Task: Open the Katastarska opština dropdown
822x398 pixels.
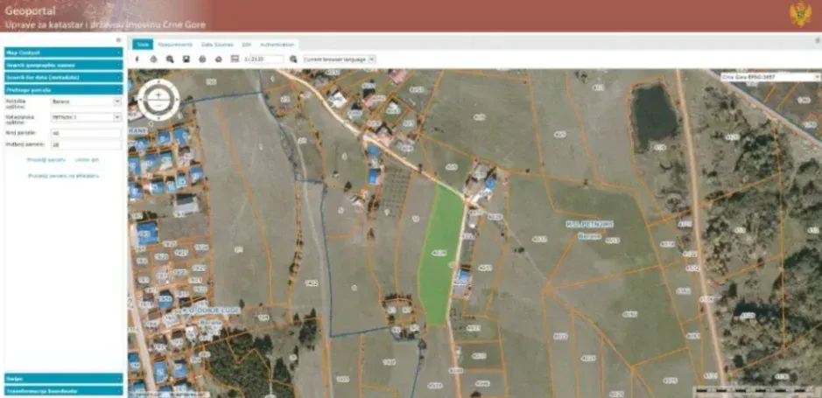Action: point(86,117)
